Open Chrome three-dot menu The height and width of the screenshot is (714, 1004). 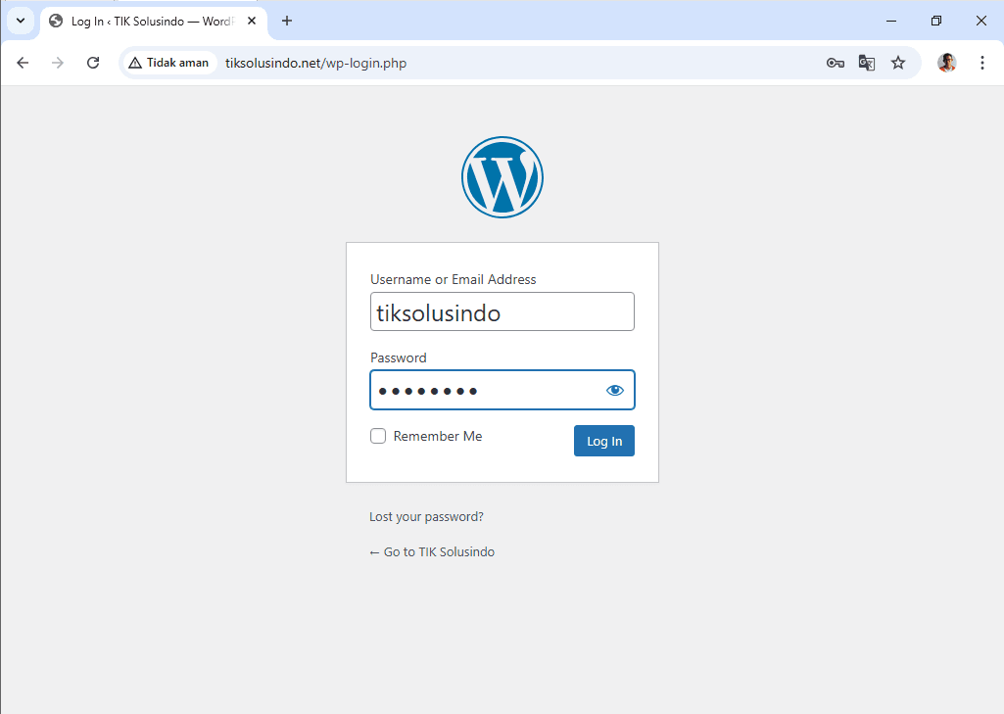(x=981, y=63)
